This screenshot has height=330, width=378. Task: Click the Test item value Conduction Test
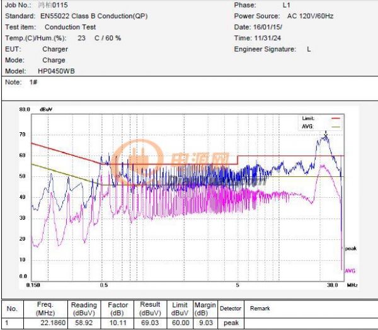(x=70, y=27)
